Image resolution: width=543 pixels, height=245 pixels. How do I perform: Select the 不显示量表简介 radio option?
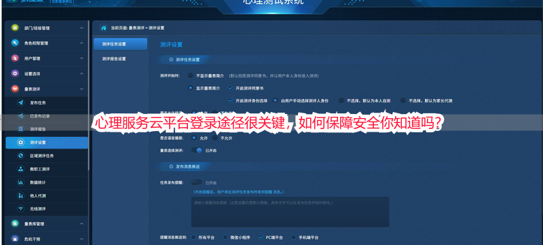tap(190, 75)
